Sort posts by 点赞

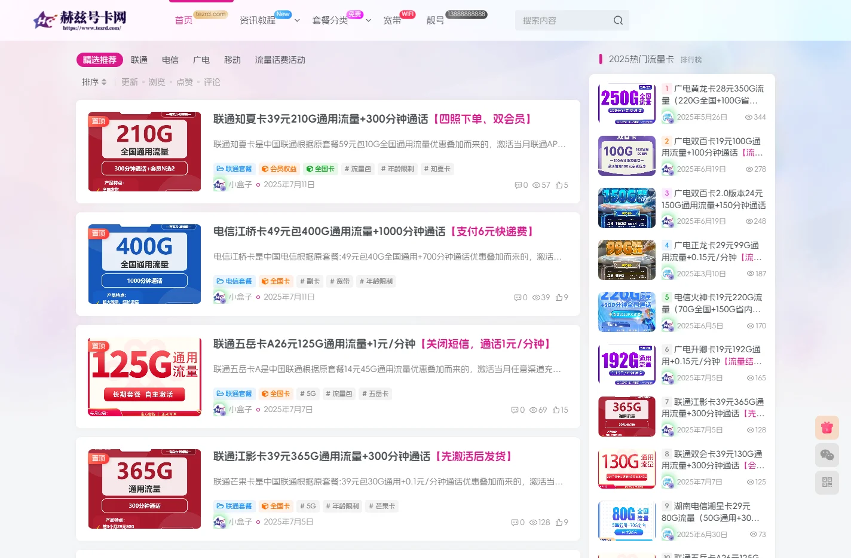pos(185,82)
